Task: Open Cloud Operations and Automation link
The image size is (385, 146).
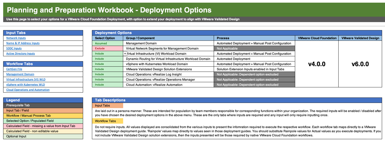Action: tap(28, 90)
